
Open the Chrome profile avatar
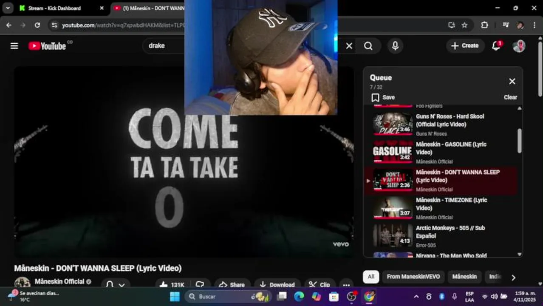pos(520,25)
